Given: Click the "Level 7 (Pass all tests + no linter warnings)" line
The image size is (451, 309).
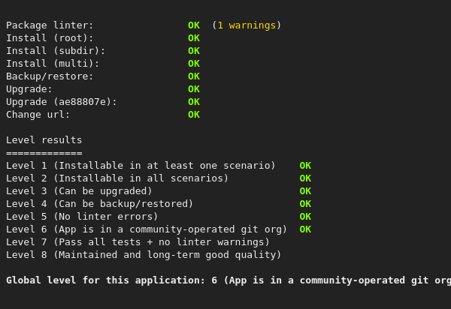Looking at the screenshot, I should click(138, 242).
